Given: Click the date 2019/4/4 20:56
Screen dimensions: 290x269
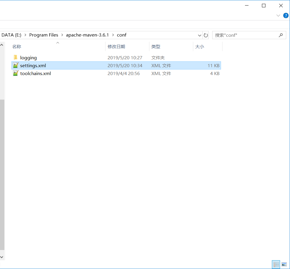Looking at the screenshot, I should point(124,73).
